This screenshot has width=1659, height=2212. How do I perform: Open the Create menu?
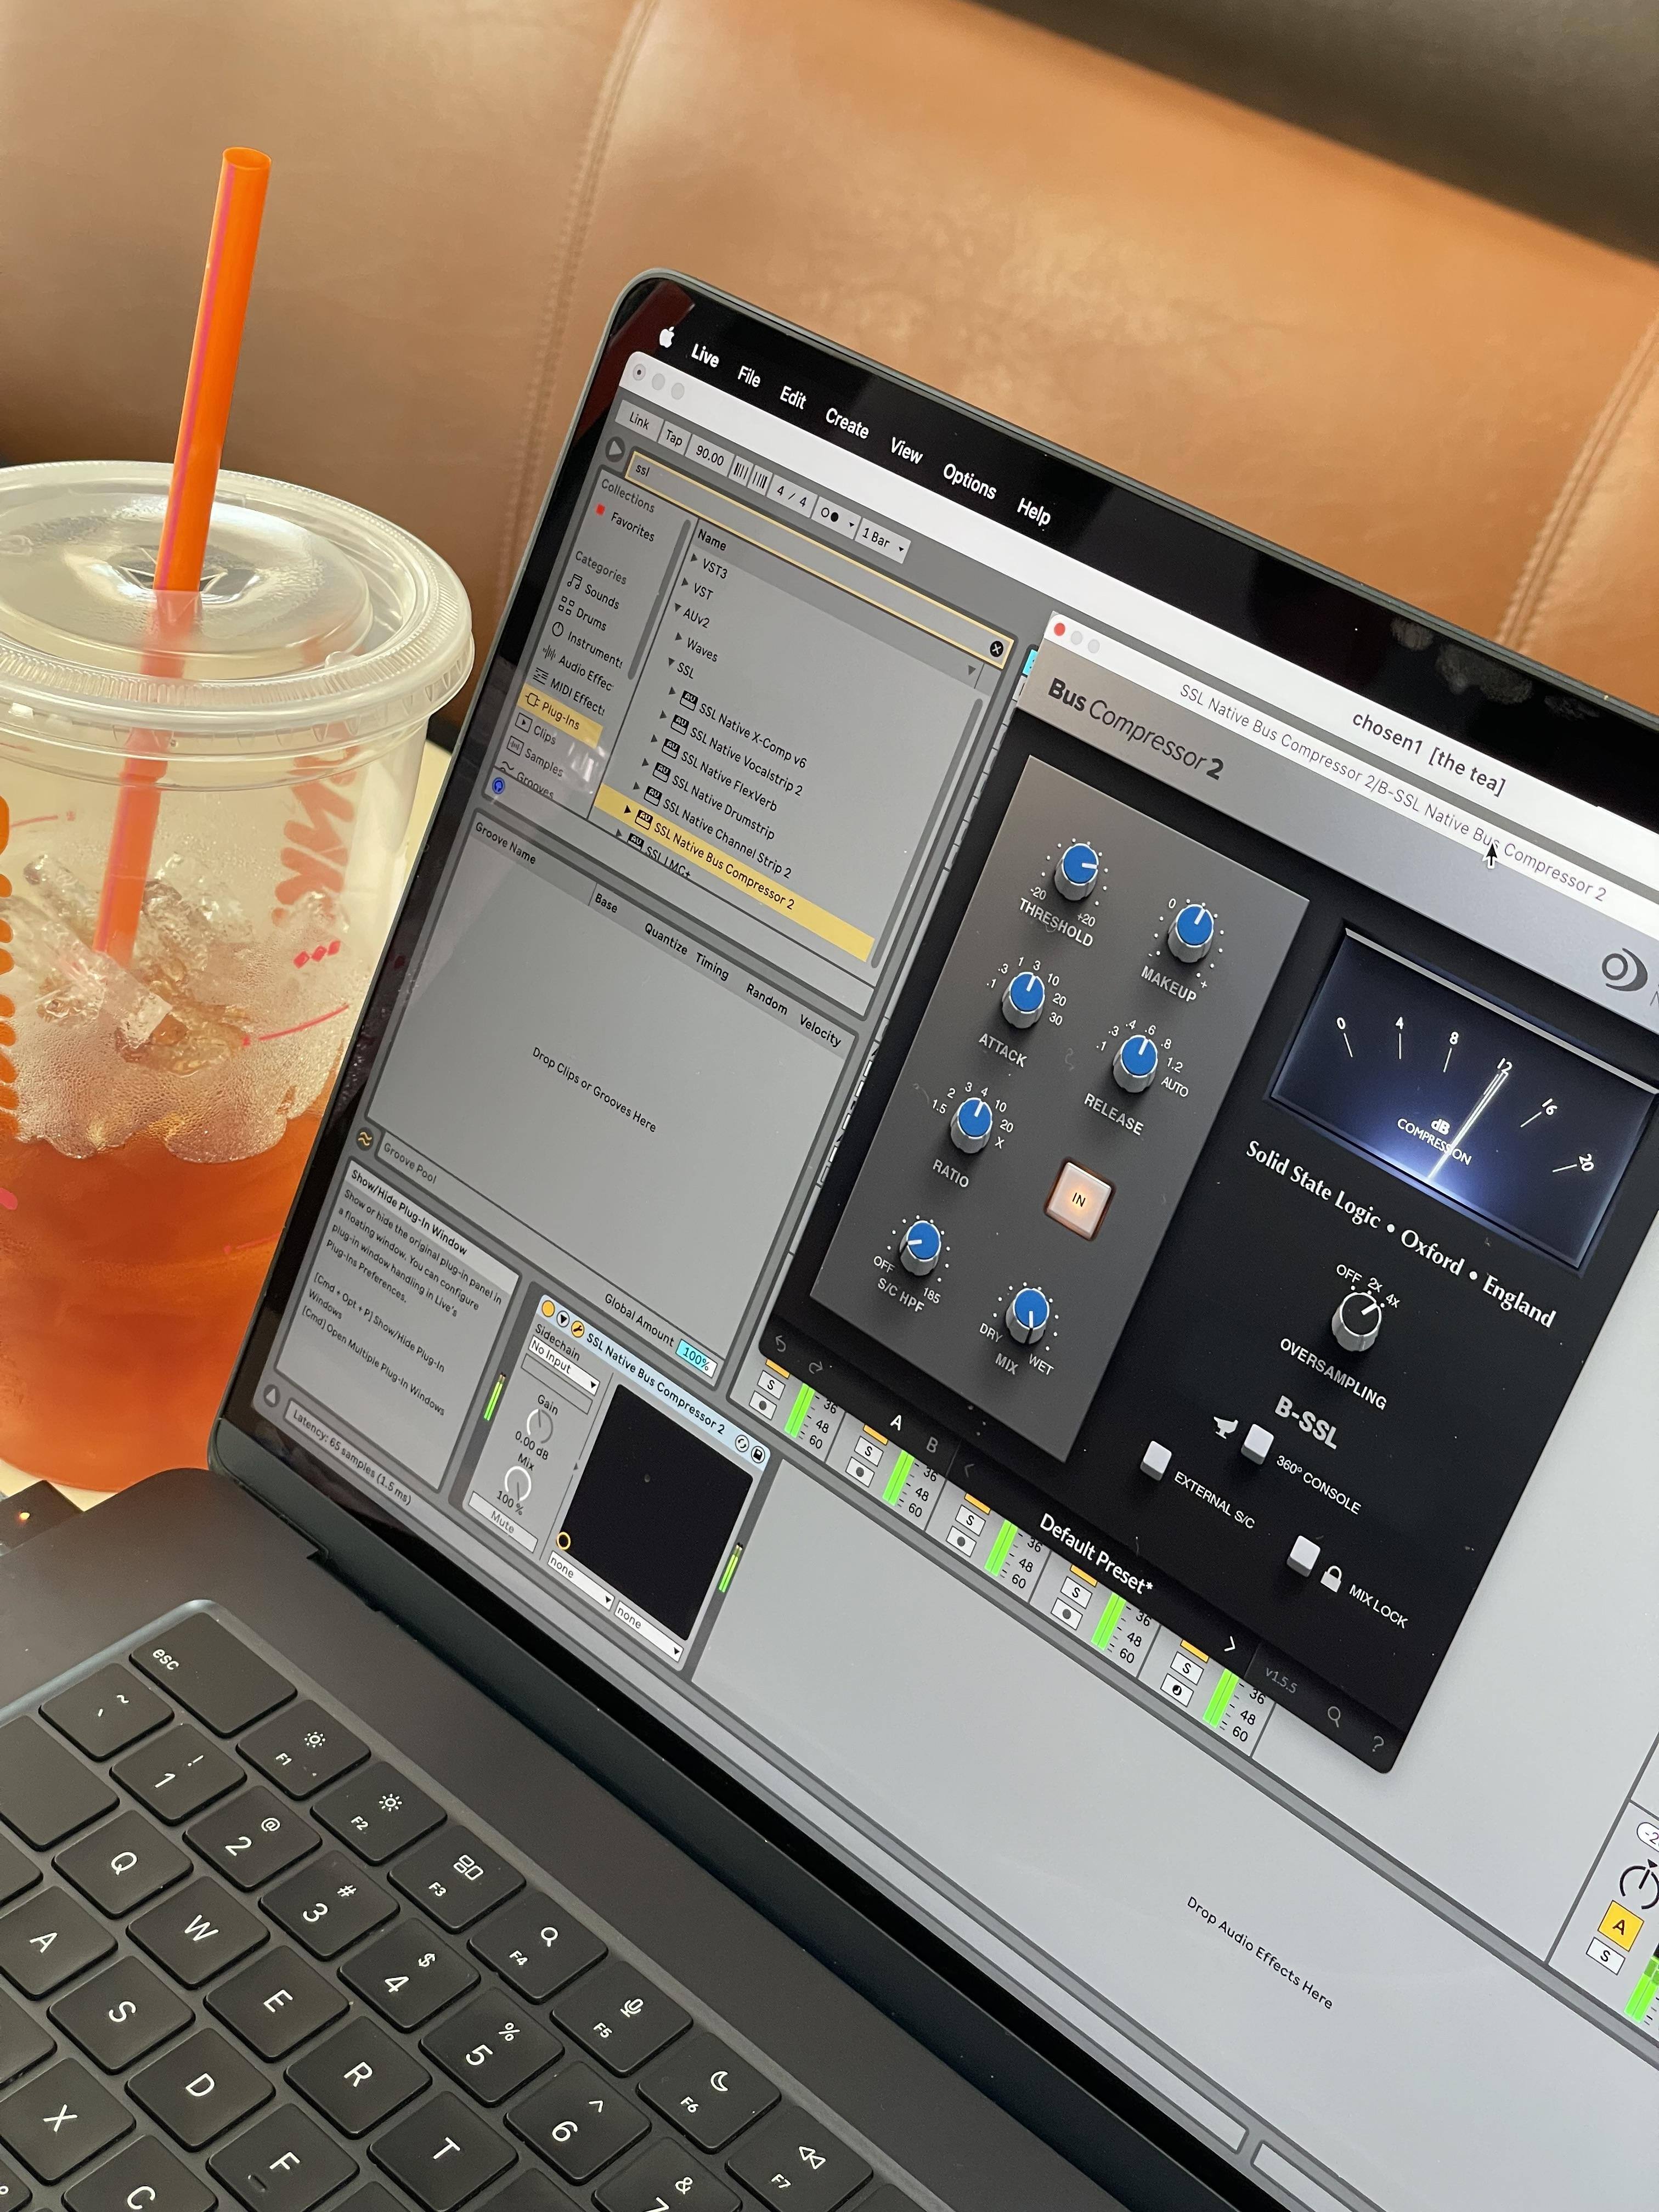tap(846, 424)
